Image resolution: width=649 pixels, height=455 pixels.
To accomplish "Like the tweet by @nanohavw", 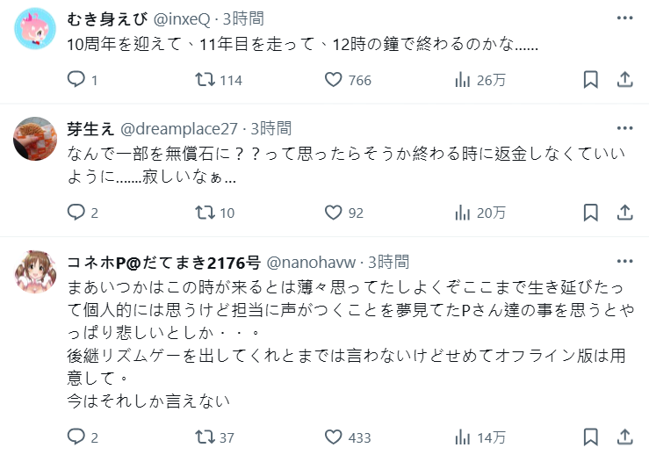I will pos(333,437).
